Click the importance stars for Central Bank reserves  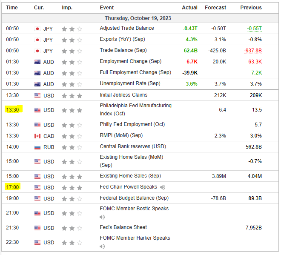(72, 147)
